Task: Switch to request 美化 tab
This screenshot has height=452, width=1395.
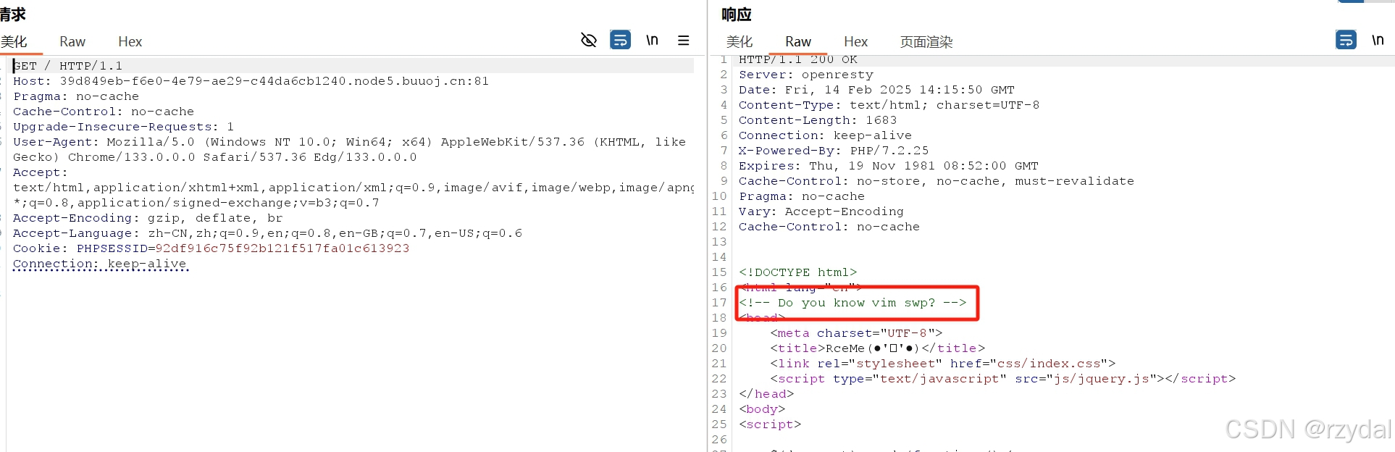Action: click(x=13, y=41)
